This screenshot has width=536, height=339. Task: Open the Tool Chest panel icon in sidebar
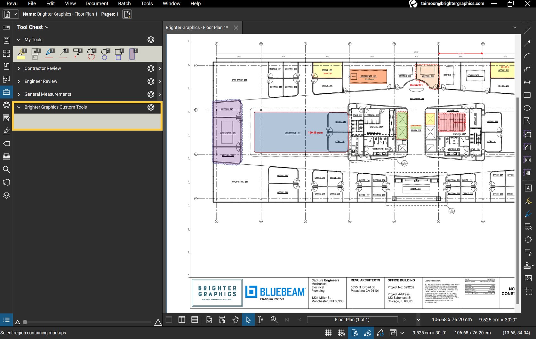pyautogui.click(x=6, y=92)
